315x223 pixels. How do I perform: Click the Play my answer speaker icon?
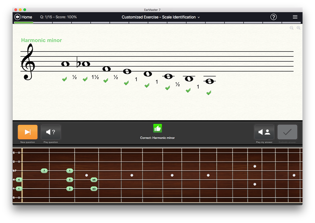[264, 132]
